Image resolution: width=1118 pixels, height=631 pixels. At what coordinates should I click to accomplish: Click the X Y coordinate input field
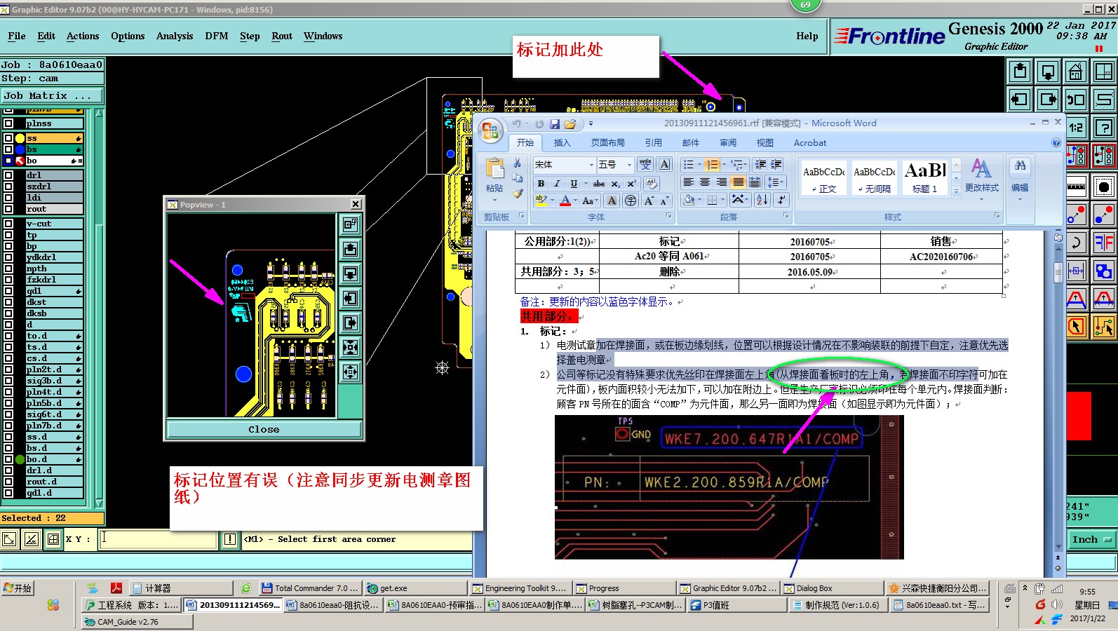pyautogui.click(x=157, y=539)
